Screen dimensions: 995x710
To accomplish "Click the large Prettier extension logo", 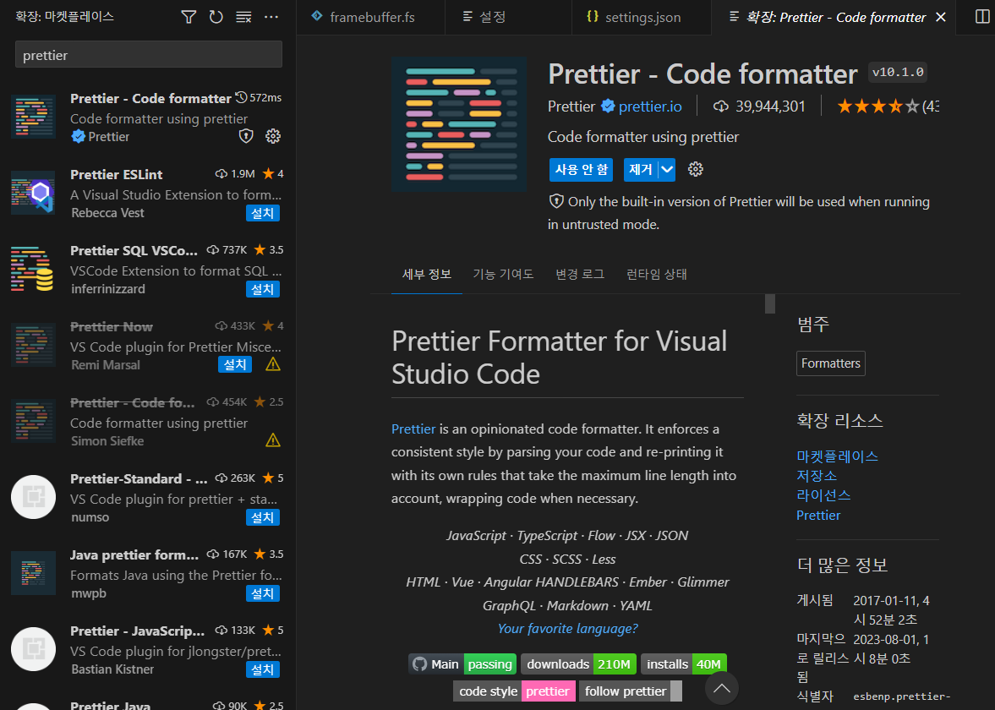I will [459, 124].
